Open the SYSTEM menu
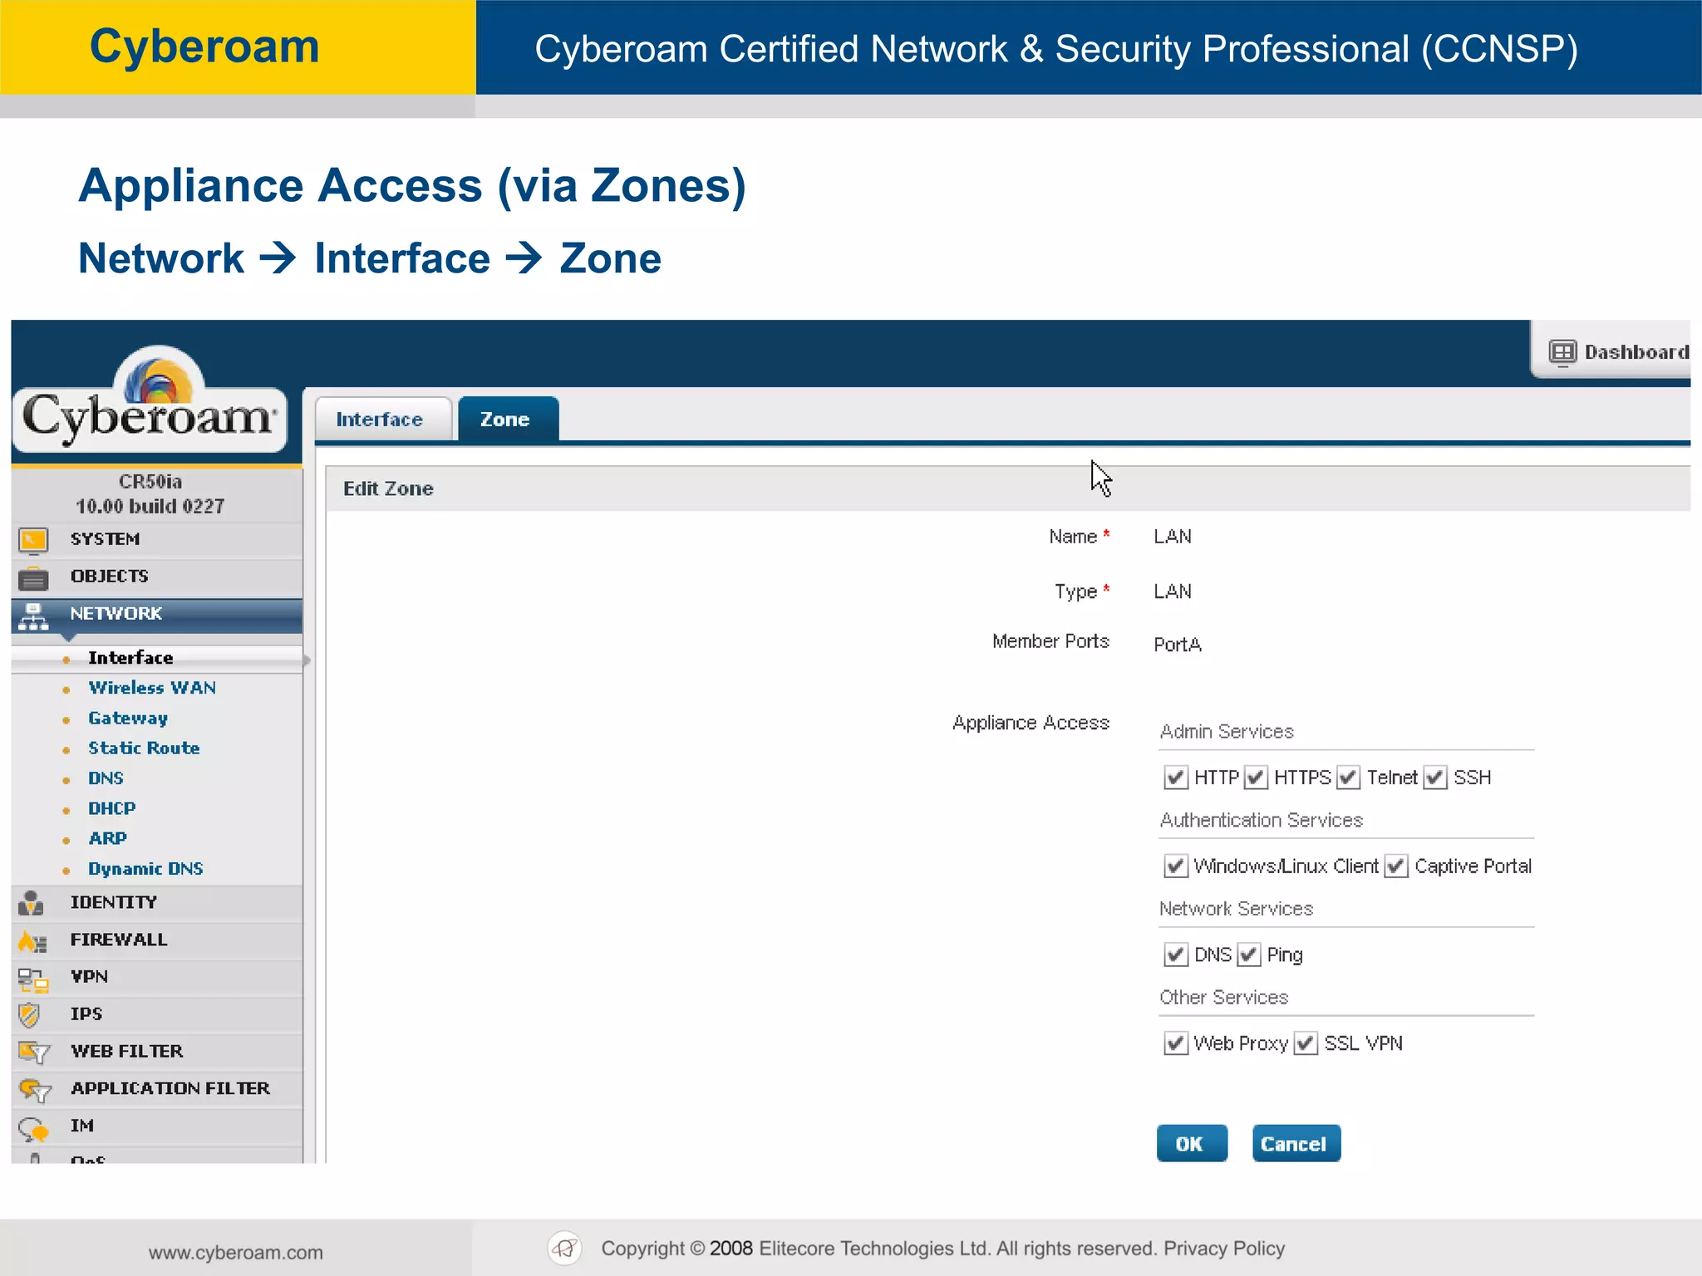This screenshot has height=1276, width=1702. (157, 540)
